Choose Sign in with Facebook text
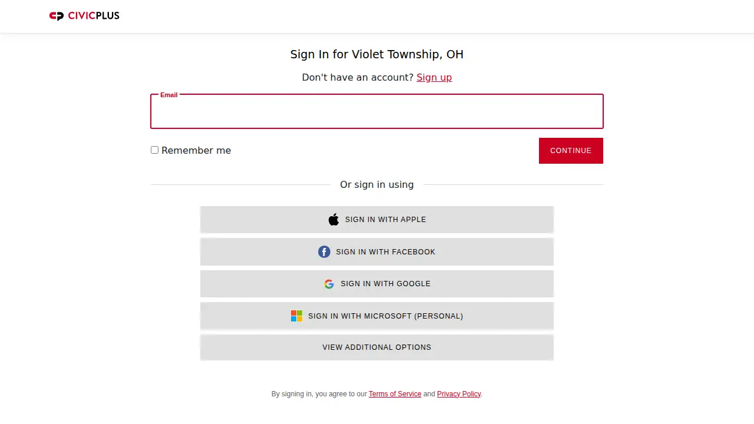The height and width of the screenshot is (424, 754). (385, 252)
